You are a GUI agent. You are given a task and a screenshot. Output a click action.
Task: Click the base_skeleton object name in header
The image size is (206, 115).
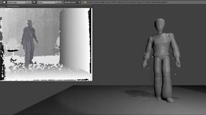pyautogui.click(x=162, y=2)
